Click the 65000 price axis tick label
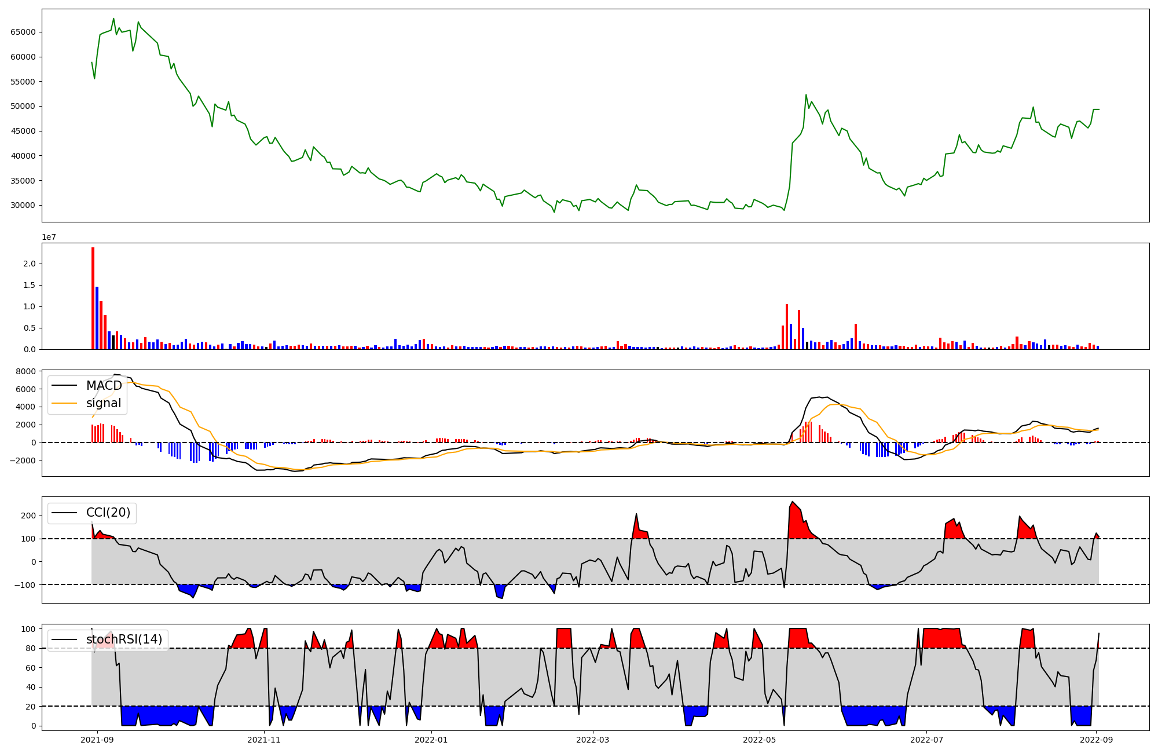Screen dimensions: 1158x753 point(23,32)
